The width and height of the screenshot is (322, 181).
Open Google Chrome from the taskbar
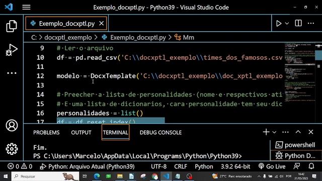click(155, 176)
